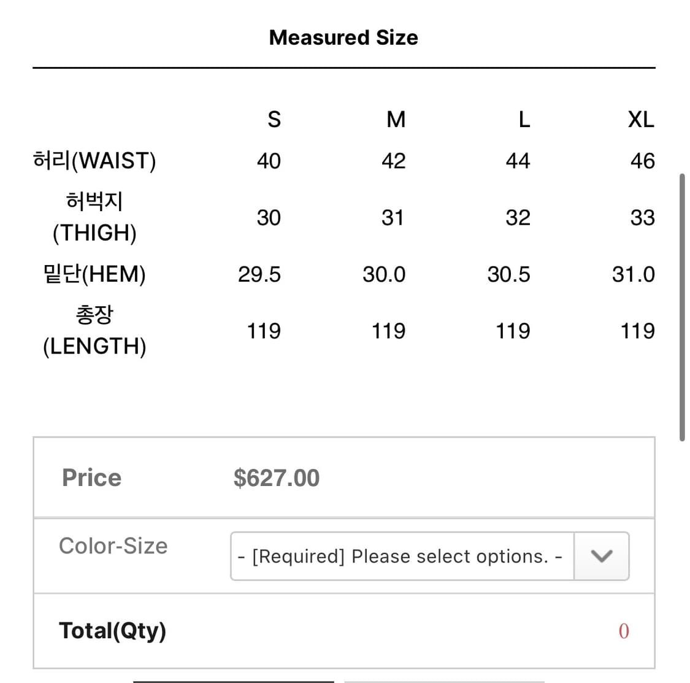The image size is (690, 683).
Task: Select the XL size column header
Action: coord(641,119)
